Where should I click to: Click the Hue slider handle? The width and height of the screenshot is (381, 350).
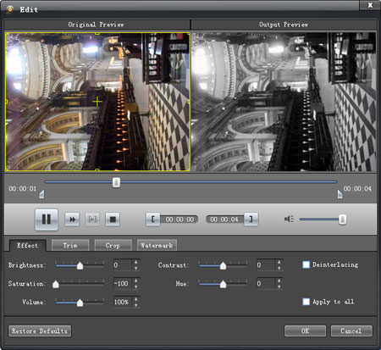point(223,284)
